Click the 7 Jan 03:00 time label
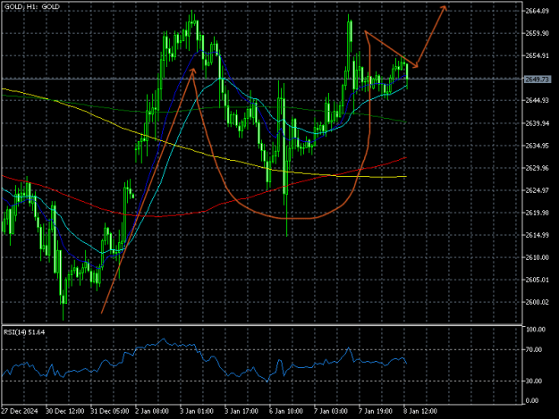This screenshot has width=559, height=419. point(330,412)
